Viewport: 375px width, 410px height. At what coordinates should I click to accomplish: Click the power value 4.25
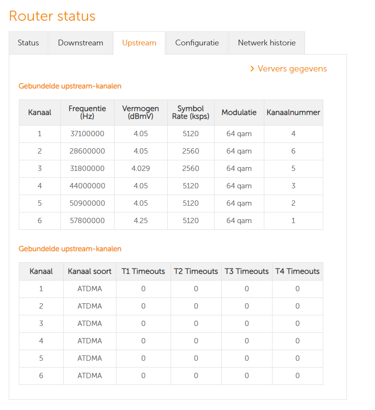(x=141, y=221)
